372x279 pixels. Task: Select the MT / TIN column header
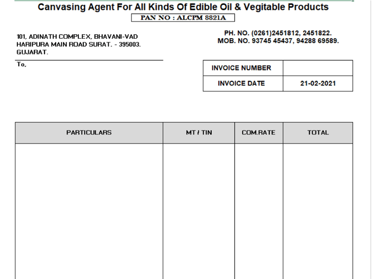point(199,133)
